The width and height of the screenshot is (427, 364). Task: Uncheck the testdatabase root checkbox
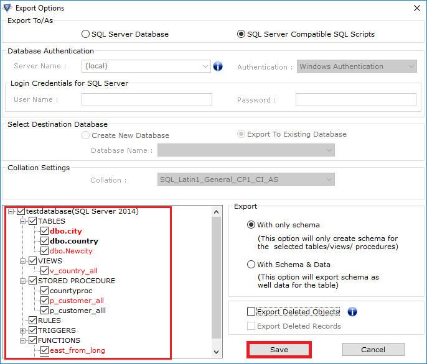pos(21,211)
